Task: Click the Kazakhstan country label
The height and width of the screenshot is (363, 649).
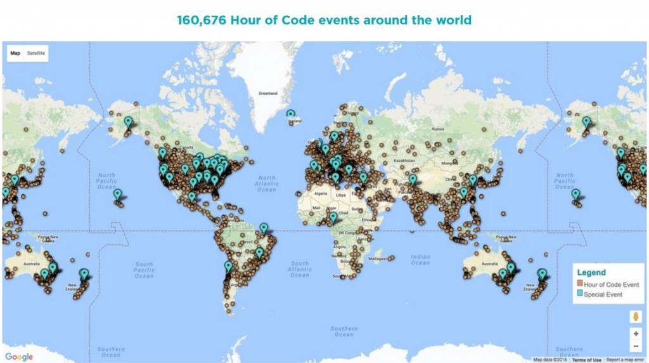Action: point(404,161)
